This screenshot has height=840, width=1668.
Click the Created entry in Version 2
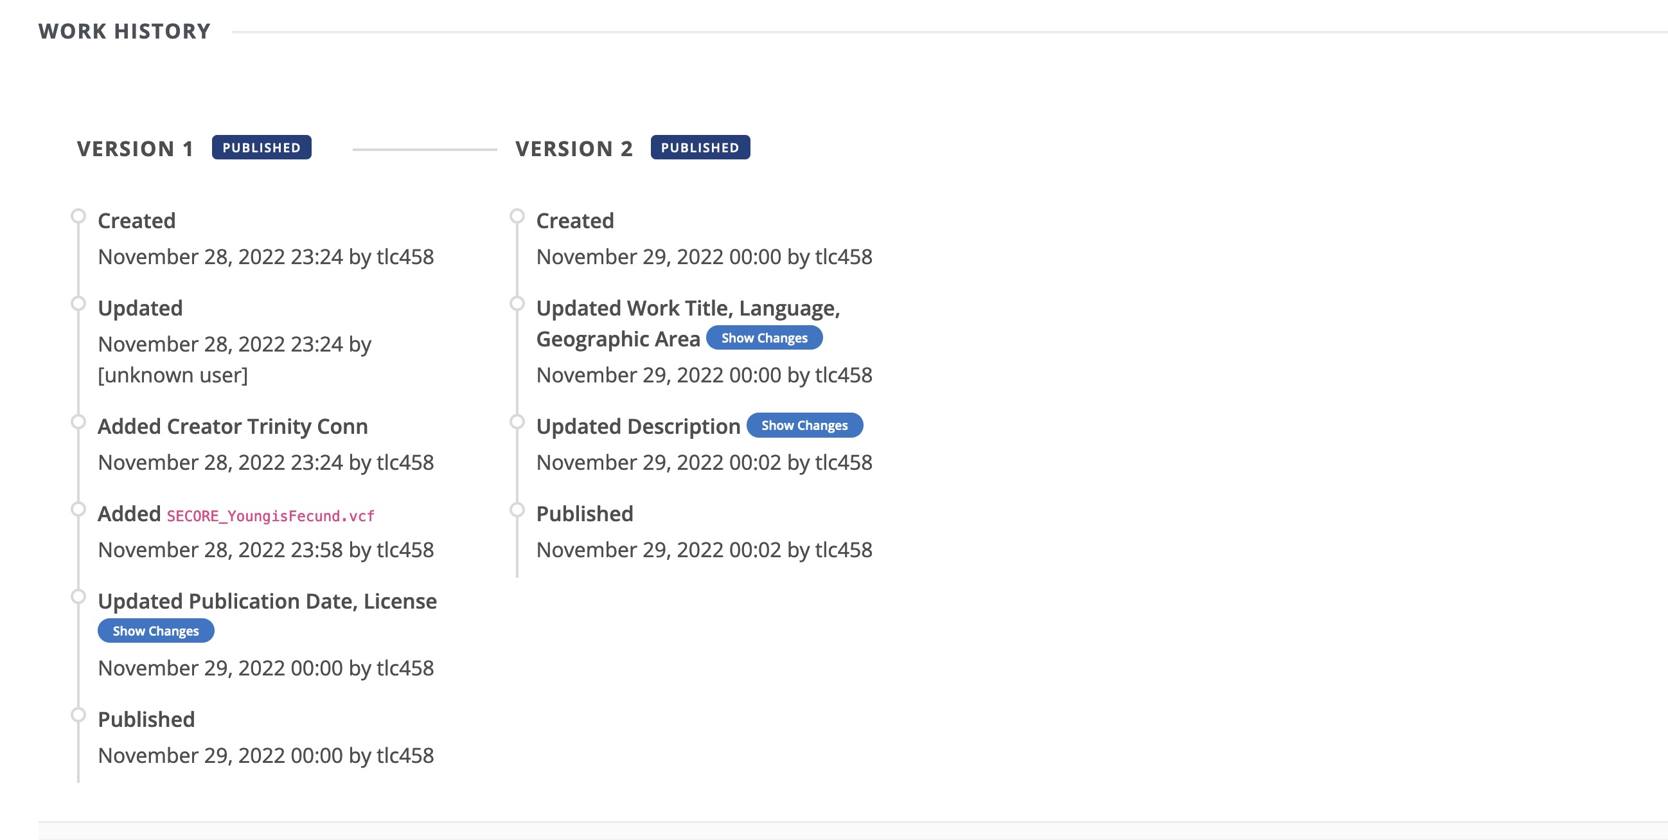pyautogui.click(x=575, y=220)
